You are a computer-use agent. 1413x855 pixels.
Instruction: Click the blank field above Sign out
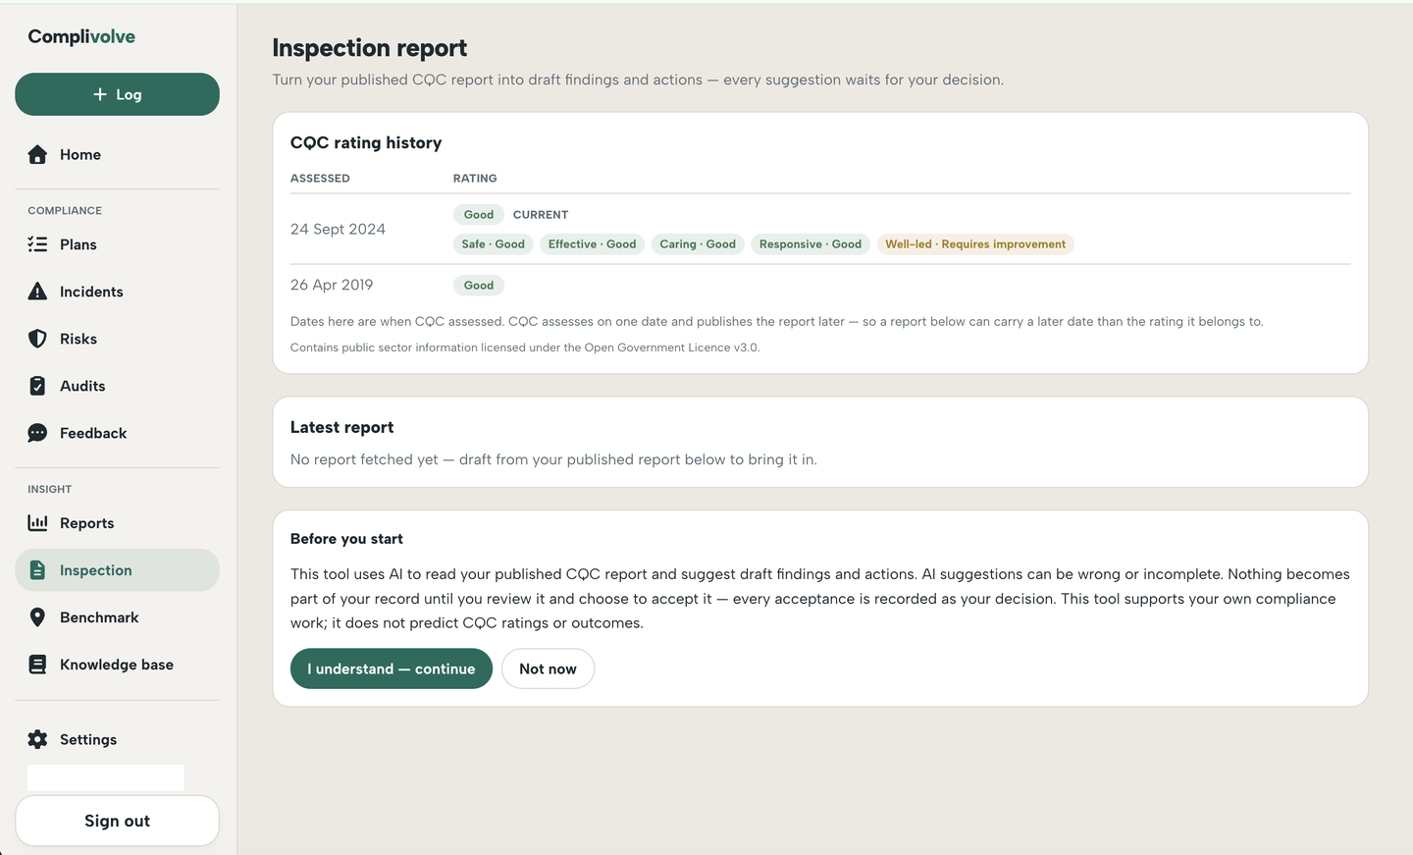point(106,777)
